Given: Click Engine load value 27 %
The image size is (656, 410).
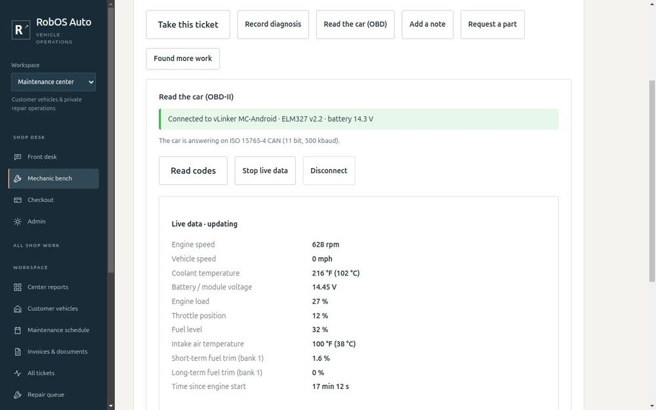Looking at the screenshot, I should tap(320, 302).
